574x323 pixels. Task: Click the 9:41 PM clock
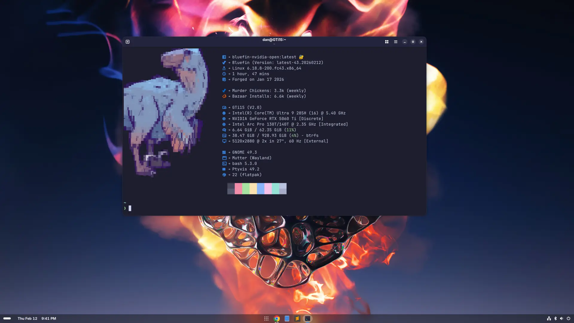49,319
